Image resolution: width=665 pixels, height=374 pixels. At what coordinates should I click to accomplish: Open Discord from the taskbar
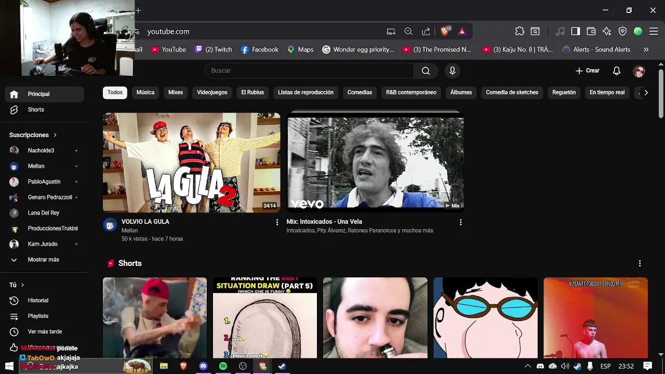pyautogui.click(x=203, y=366)
